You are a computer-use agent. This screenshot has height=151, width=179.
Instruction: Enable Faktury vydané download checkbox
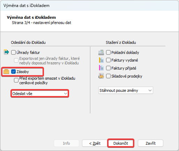pyautogui.click(x=108, y=60)
